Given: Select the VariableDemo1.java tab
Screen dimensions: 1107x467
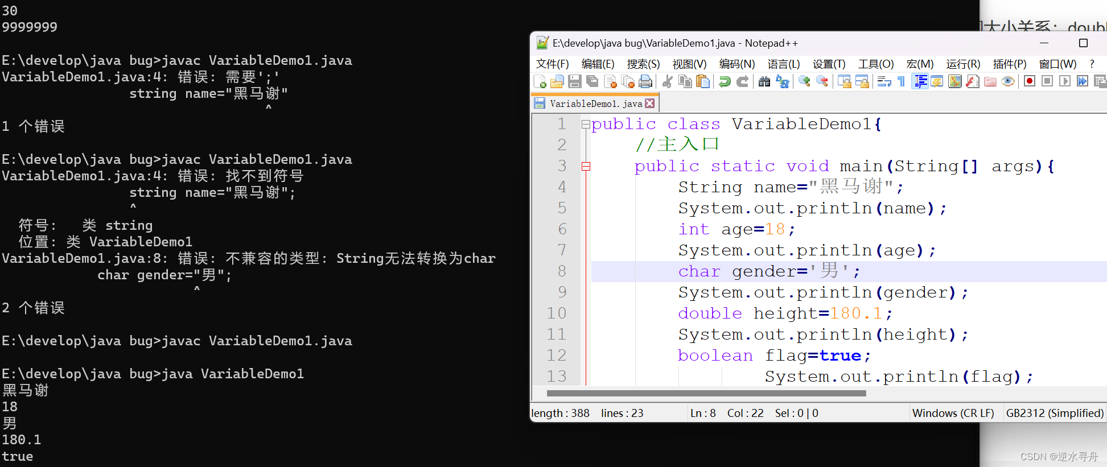Looking at the screenshot, I should click(594, 104).
